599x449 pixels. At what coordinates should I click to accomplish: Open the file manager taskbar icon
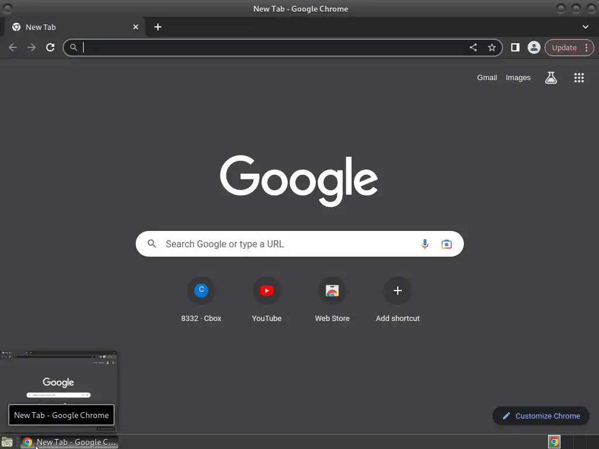pos(7,442)
